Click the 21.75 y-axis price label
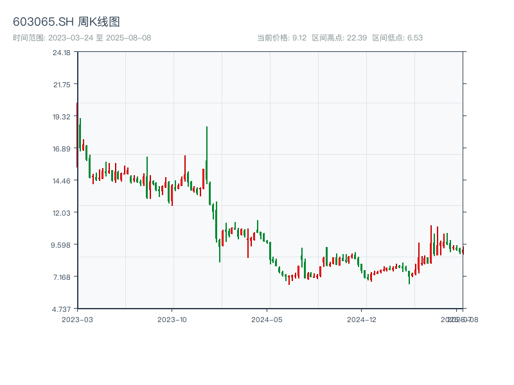Image resolution: width=514 pixels, height=385 pixels. click(x=62, y=85)
